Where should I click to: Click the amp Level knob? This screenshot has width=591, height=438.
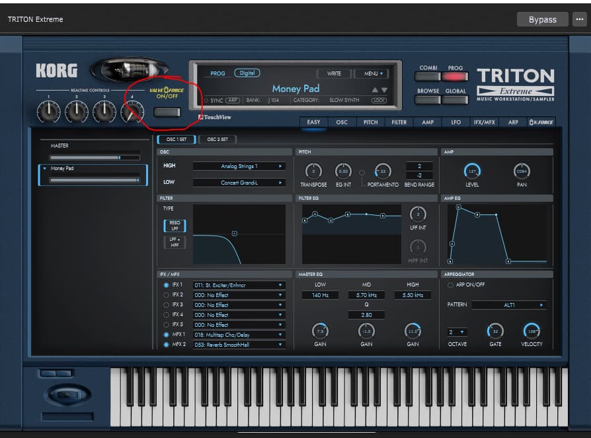click(x=472, y=171)
